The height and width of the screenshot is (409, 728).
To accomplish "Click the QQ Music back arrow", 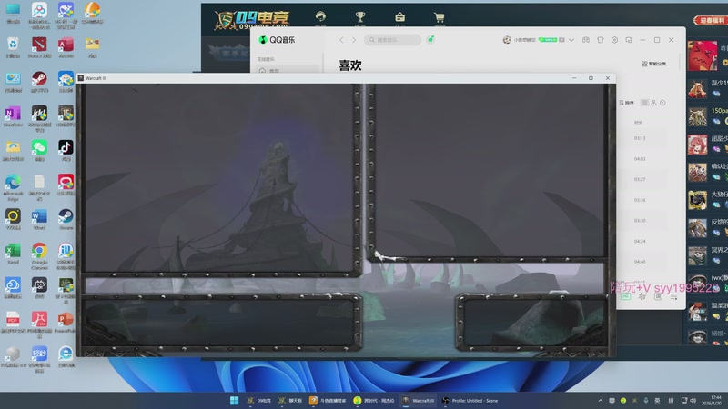I will [342, 40].
